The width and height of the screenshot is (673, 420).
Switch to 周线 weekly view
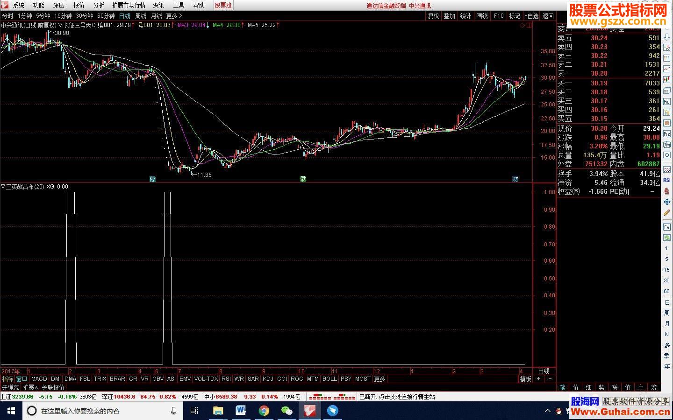140,16
